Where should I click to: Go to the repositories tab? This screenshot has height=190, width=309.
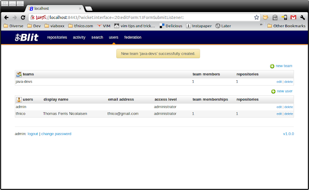[57, 37]
